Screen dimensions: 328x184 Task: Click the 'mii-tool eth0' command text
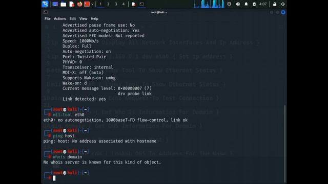(68, 114)
